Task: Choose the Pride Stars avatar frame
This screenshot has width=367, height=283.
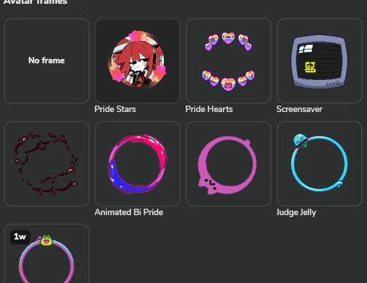Action: click(138, 61)
